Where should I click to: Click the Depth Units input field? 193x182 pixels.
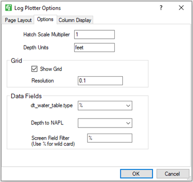click(94, 47)
